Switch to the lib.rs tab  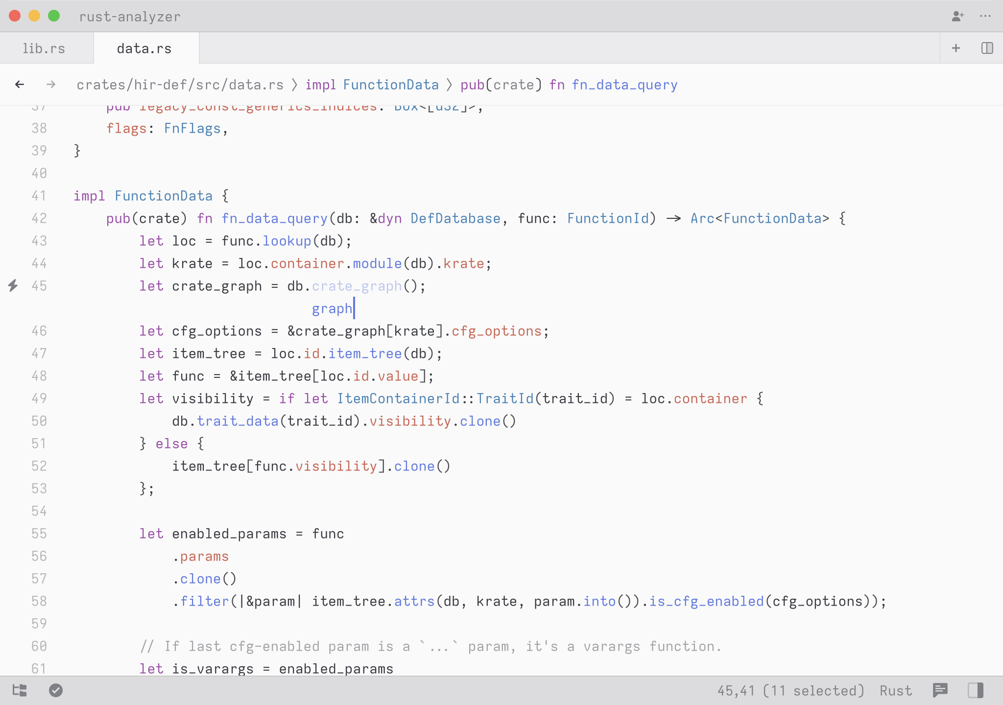coord(44,48)
